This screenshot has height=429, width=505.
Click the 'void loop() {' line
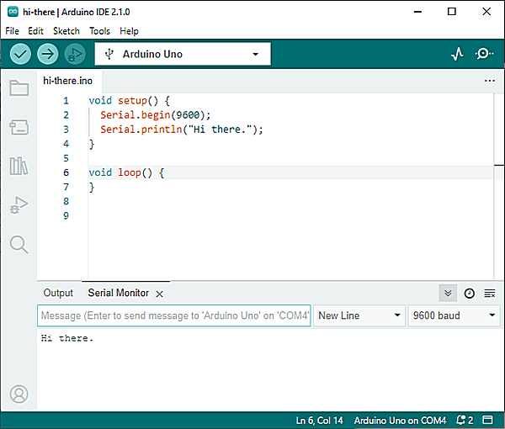126,172
